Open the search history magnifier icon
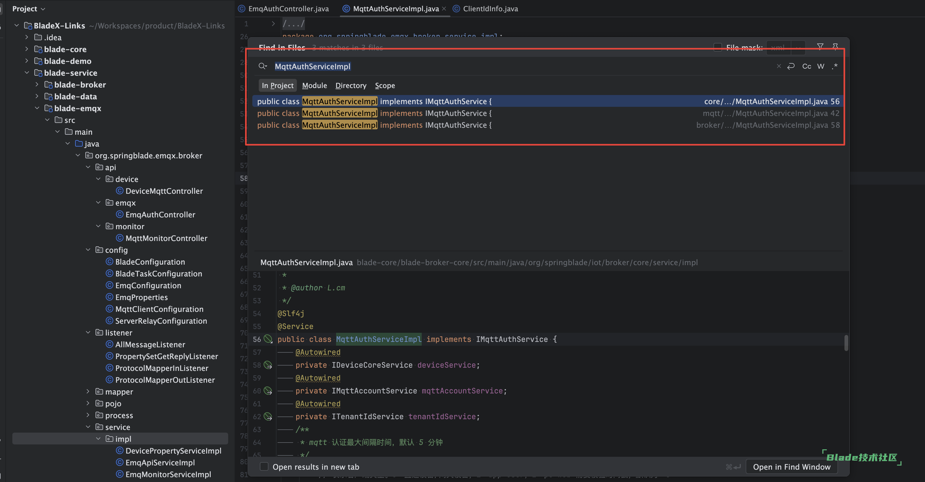Image resolution: width=925 pixels, height=482 pixels. coord(263,66)
